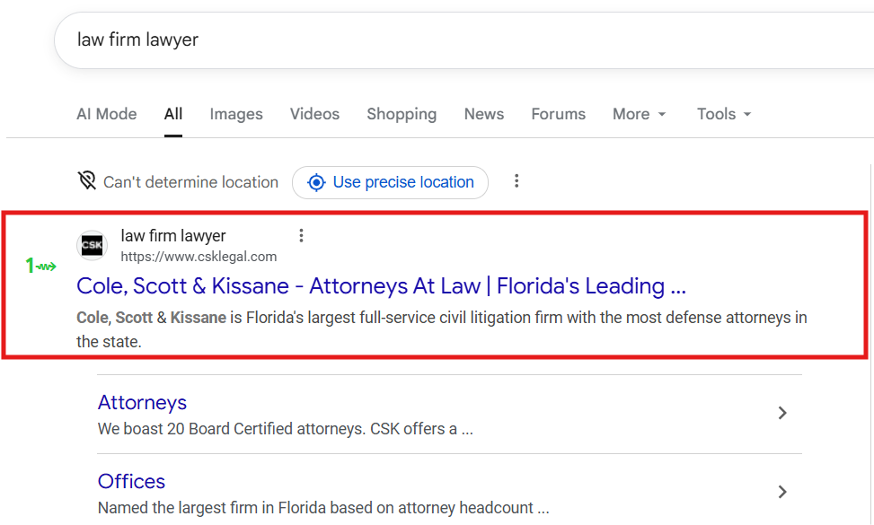Open the three-dot options for the csklegal.com result
Image resolution: width=874 pixels, height=525 pixels.
[x=301, y=235]
